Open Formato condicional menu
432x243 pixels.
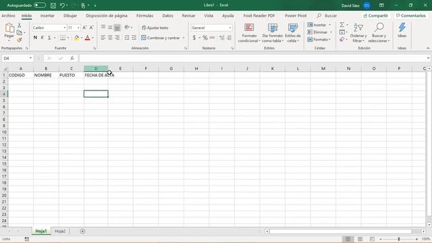[x=249, y=33]
